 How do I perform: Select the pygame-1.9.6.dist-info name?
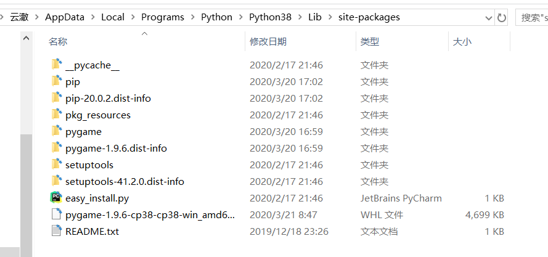coord(116,149)
